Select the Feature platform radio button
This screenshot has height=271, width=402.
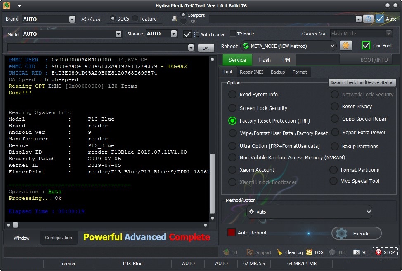point(135,19)
